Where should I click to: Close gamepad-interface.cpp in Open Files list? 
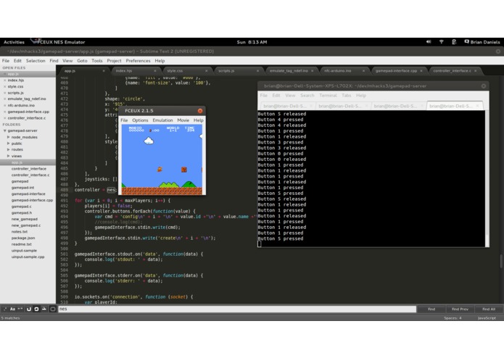(5, 112)
